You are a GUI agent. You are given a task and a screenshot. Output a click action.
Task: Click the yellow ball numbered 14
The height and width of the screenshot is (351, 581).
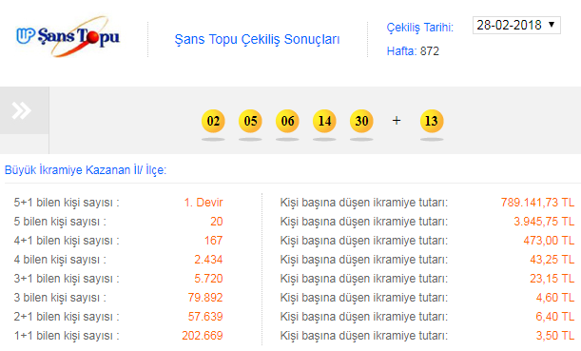[324, 121]
